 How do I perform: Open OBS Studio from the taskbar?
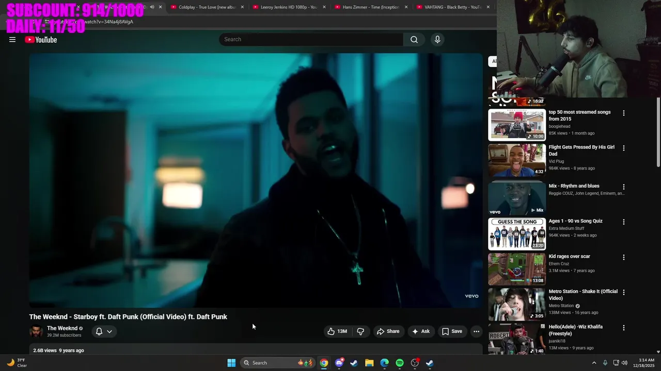(x=415, y=363)
